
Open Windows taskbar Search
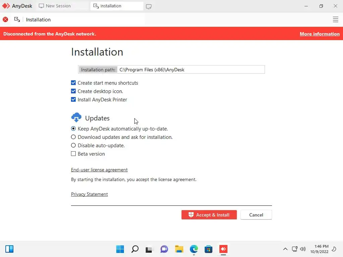(135, 249)
